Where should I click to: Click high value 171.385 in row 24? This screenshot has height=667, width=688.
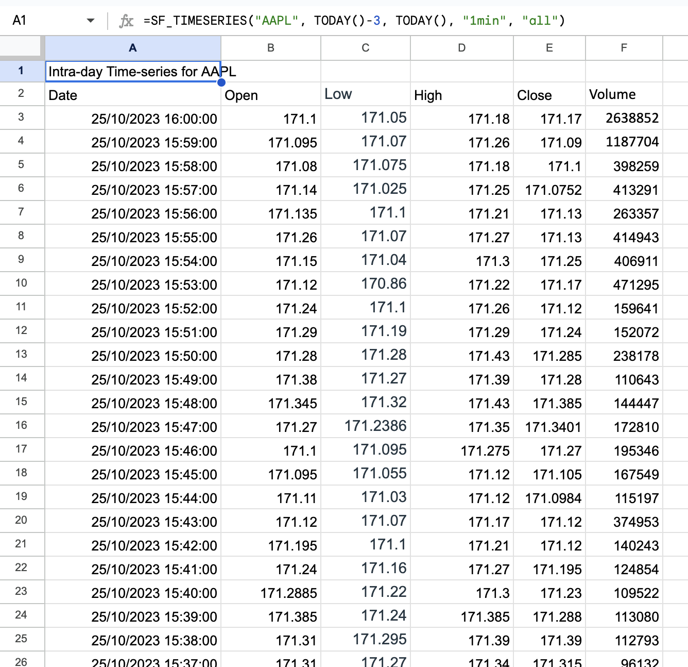pos(462,616)
